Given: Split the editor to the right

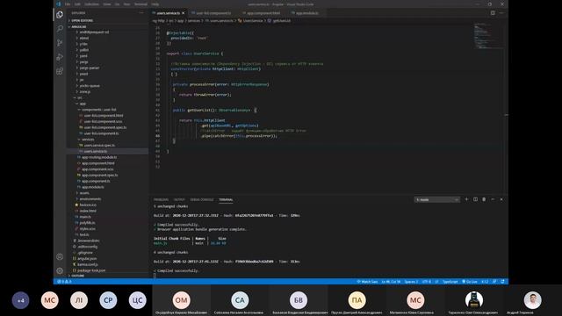Looking at the screenshot, I should pos(493,13).
